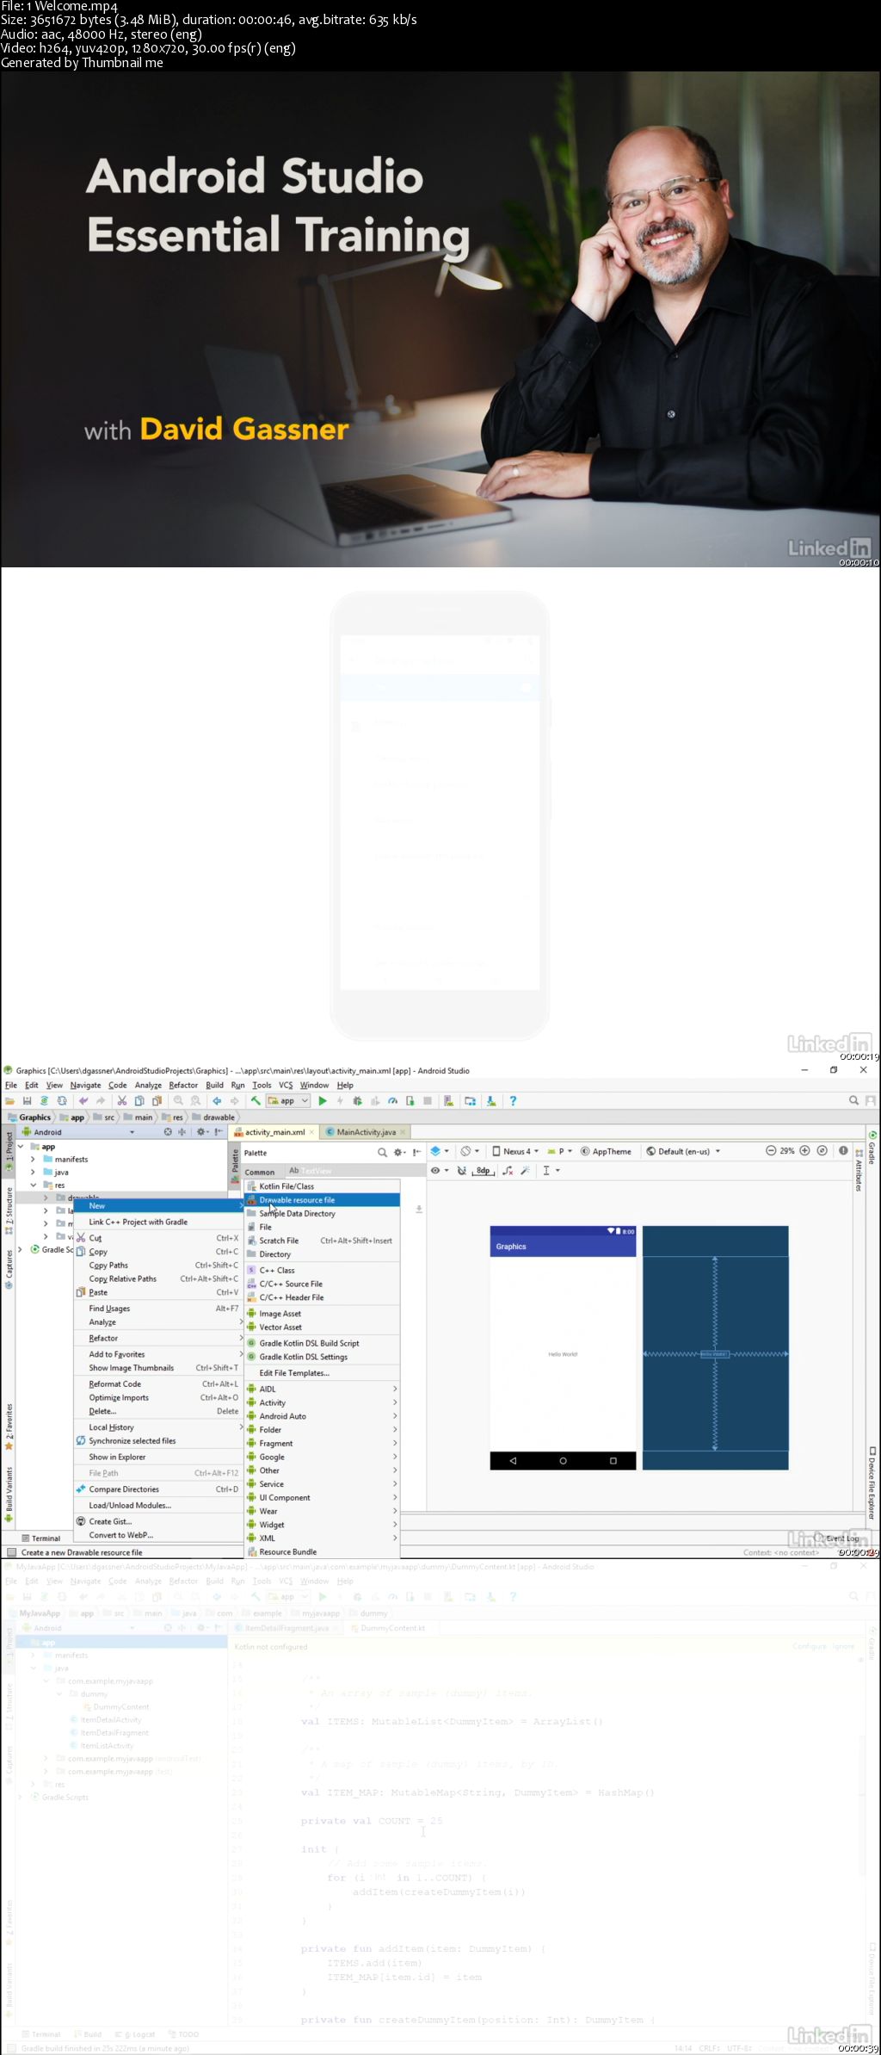Toggle the autoconnect magnet icon

tap(462, 1170)
